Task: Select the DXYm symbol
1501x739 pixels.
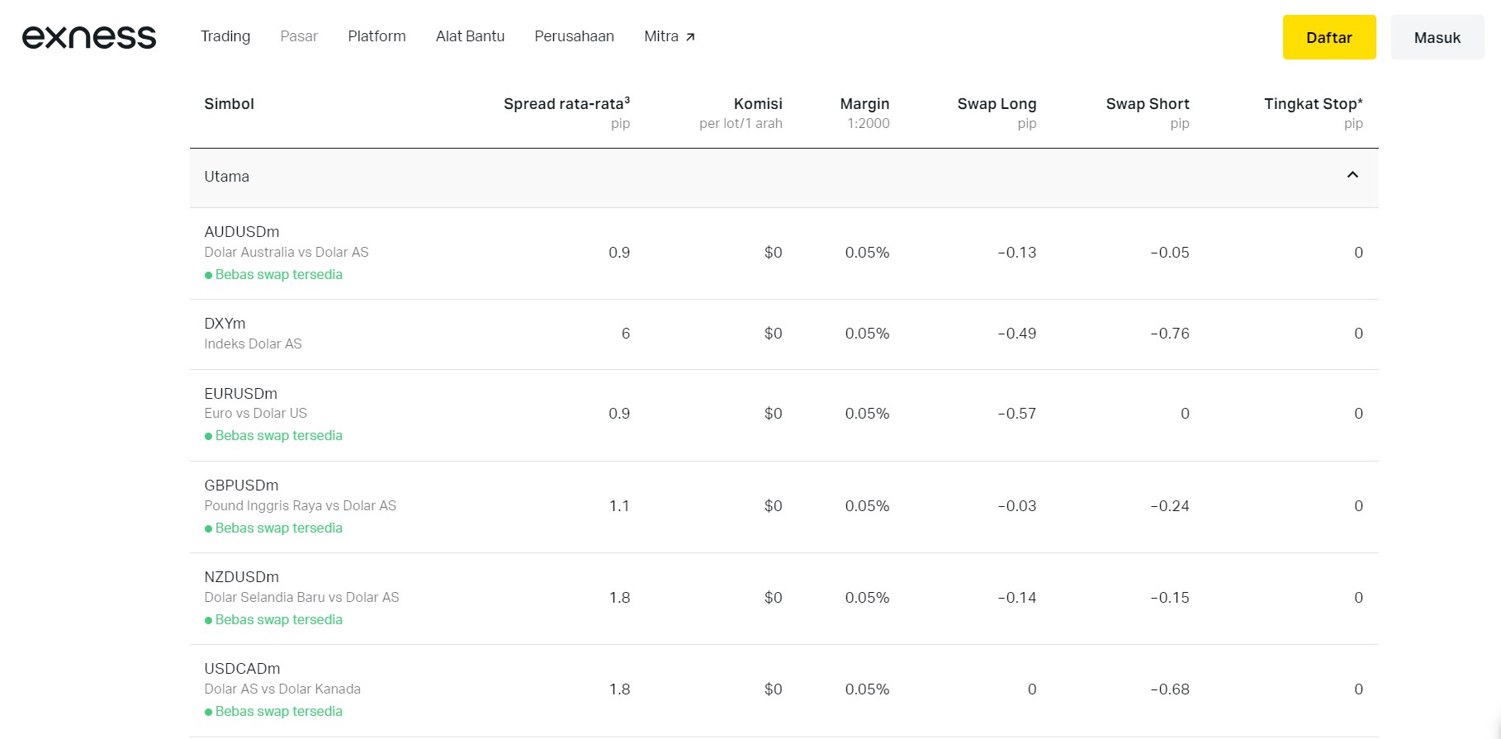Action: click(x=225, y=324)
